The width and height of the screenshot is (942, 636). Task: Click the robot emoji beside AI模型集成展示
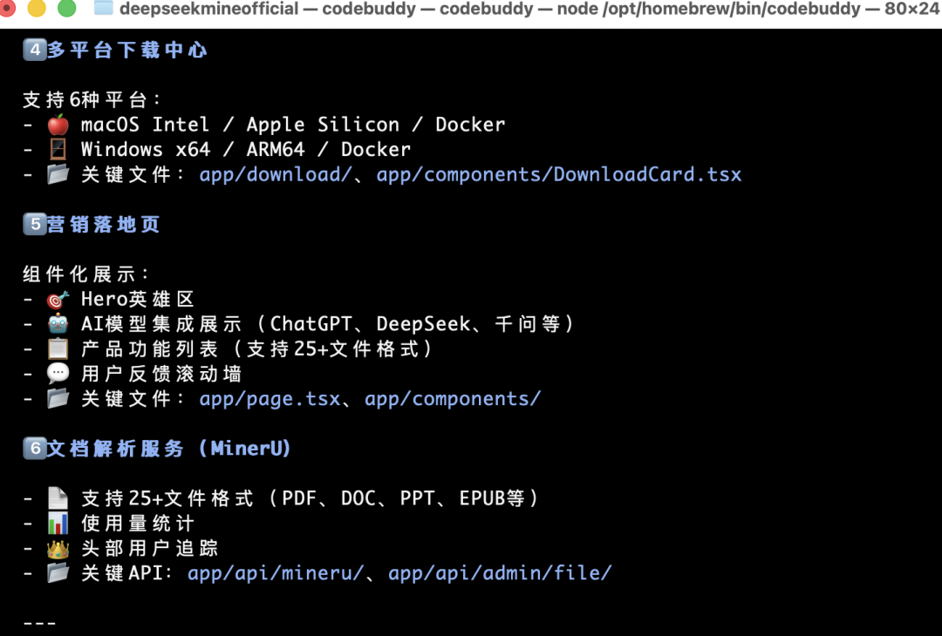[x=58, y=324]
